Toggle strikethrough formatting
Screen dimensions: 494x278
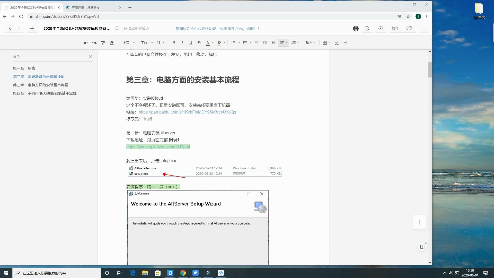point(199,43)
